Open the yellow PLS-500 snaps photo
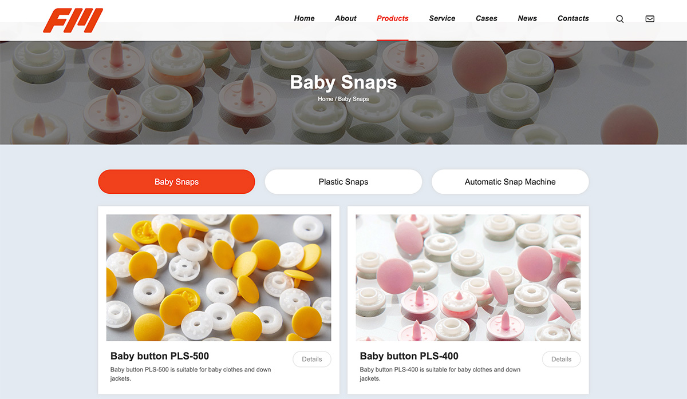The width and height of the screenshot is (687, 399). (x=219, y=278)
